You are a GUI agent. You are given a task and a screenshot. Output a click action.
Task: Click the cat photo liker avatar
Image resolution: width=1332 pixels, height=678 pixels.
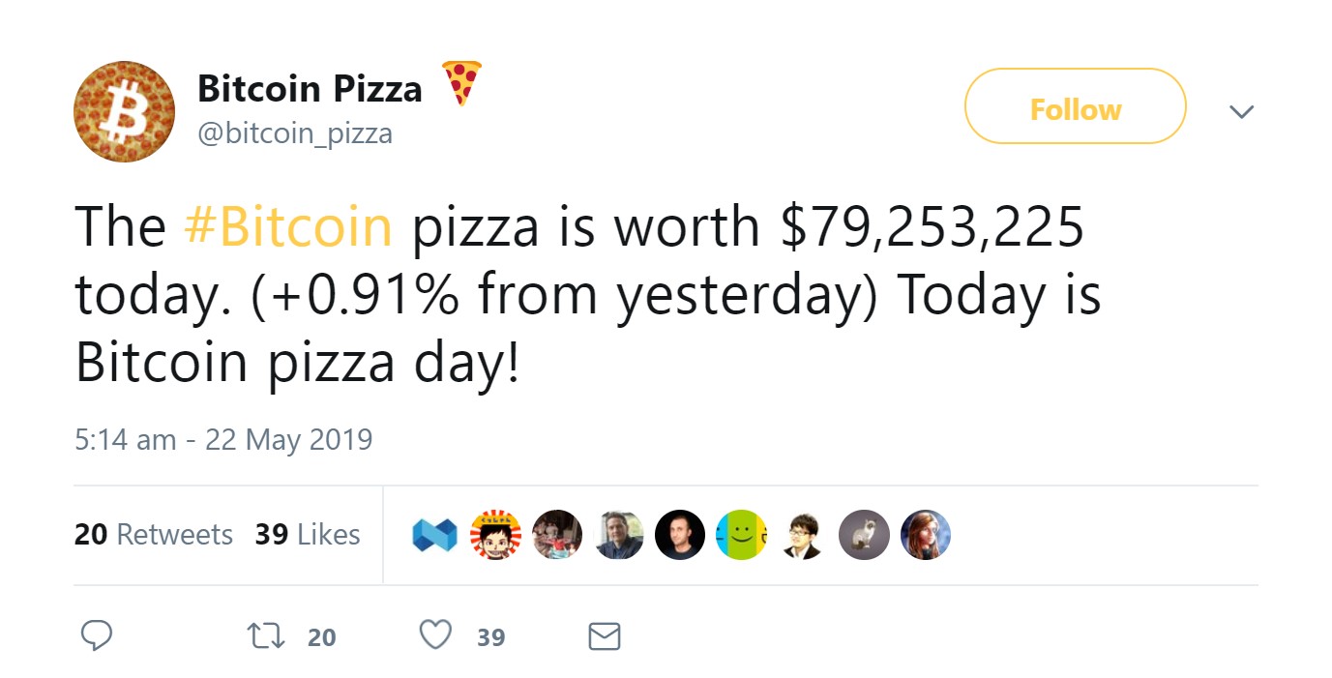coord(864,535)
